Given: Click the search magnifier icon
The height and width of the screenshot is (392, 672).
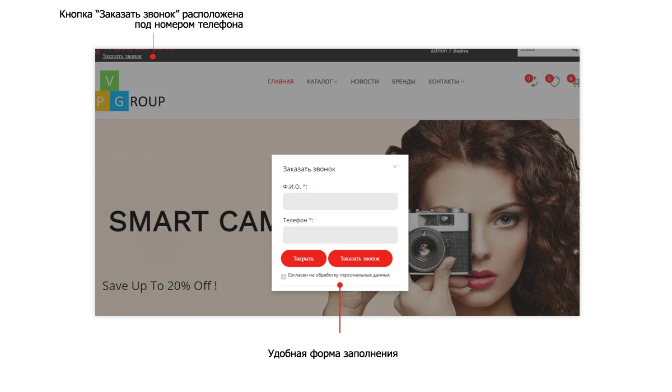Looking at the screenshot, I should point(575,50).
